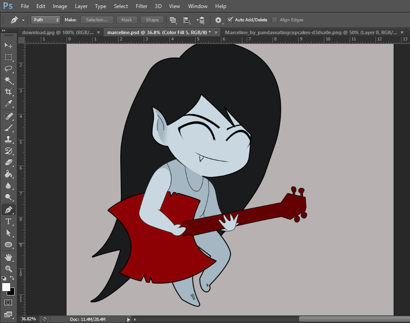Swap foreground and background colors

[x=12, y=278]
